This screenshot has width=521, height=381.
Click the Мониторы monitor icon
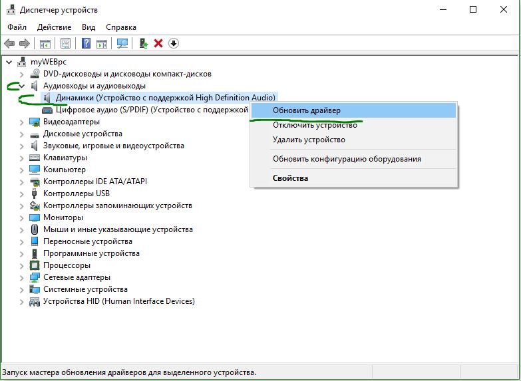click(x=35, y=217)
